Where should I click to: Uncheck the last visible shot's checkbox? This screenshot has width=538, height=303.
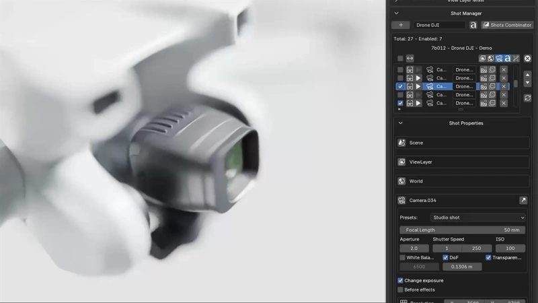tap(400, 103)
